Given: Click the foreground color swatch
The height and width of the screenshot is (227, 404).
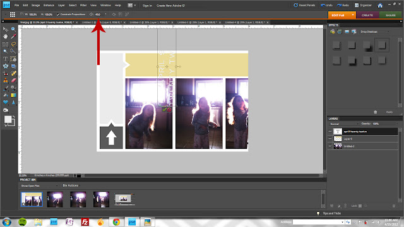Looking at the screenshot, I should pos(8,119).
